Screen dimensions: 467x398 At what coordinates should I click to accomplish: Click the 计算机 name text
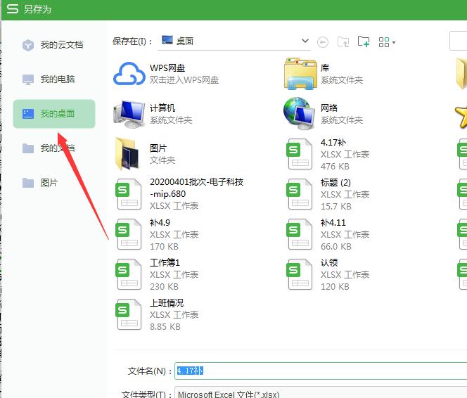[162, 108]
